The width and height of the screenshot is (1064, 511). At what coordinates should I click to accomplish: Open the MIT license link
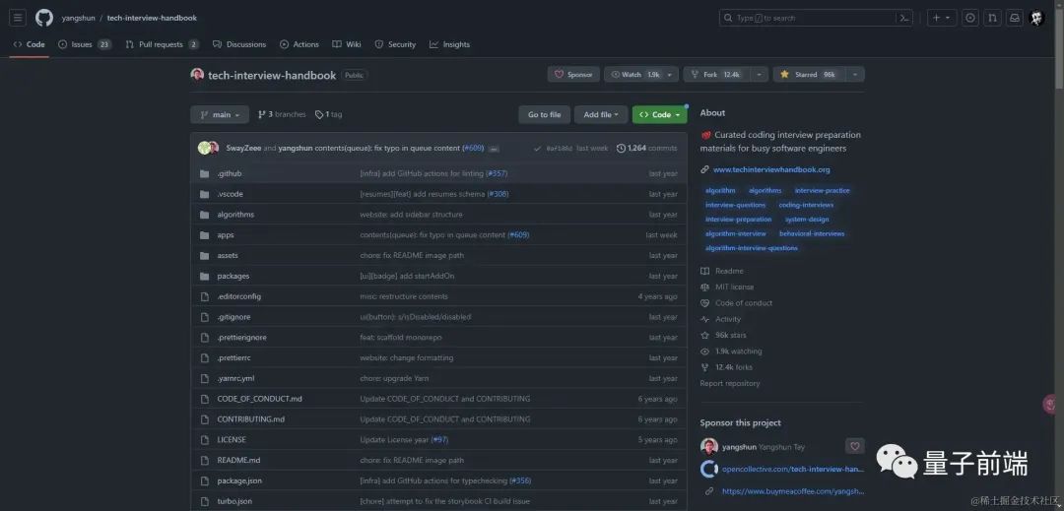pyautogui.click(x=734, y=287)
